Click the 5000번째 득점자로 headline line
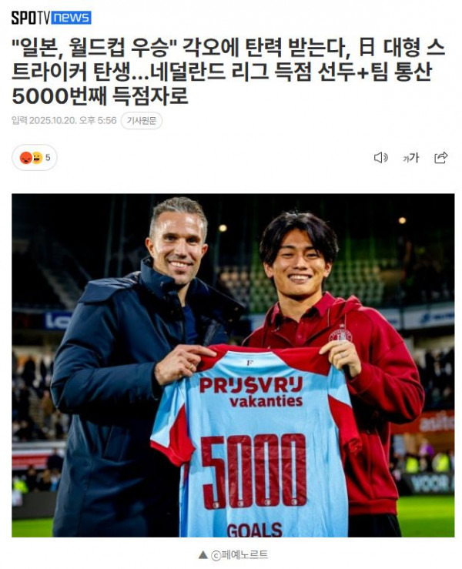This screenshot has height=569, width=462. click(100, 95)
